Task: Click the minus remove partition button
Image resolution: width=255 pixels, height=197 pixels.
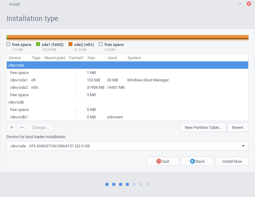Action: (x=22, y=127)
